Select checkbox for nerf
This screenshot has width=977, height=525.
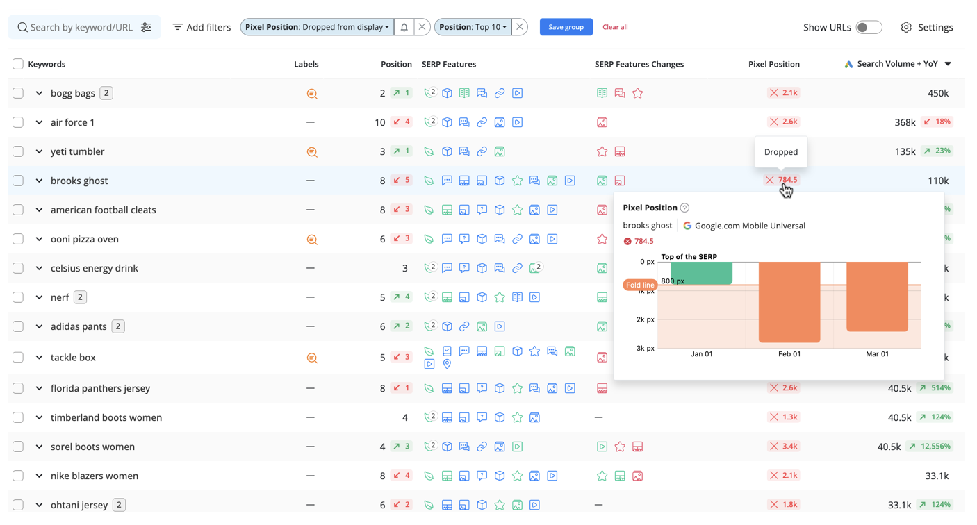point(18,297)
